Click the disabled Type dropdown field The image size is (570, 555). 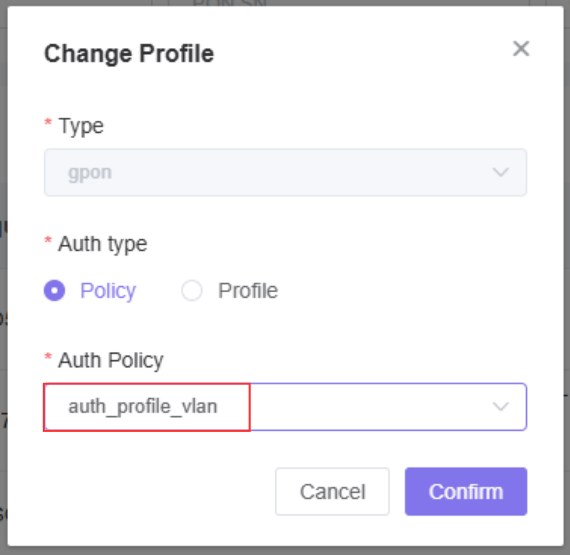pyautogui.click(x=285, y=173)
